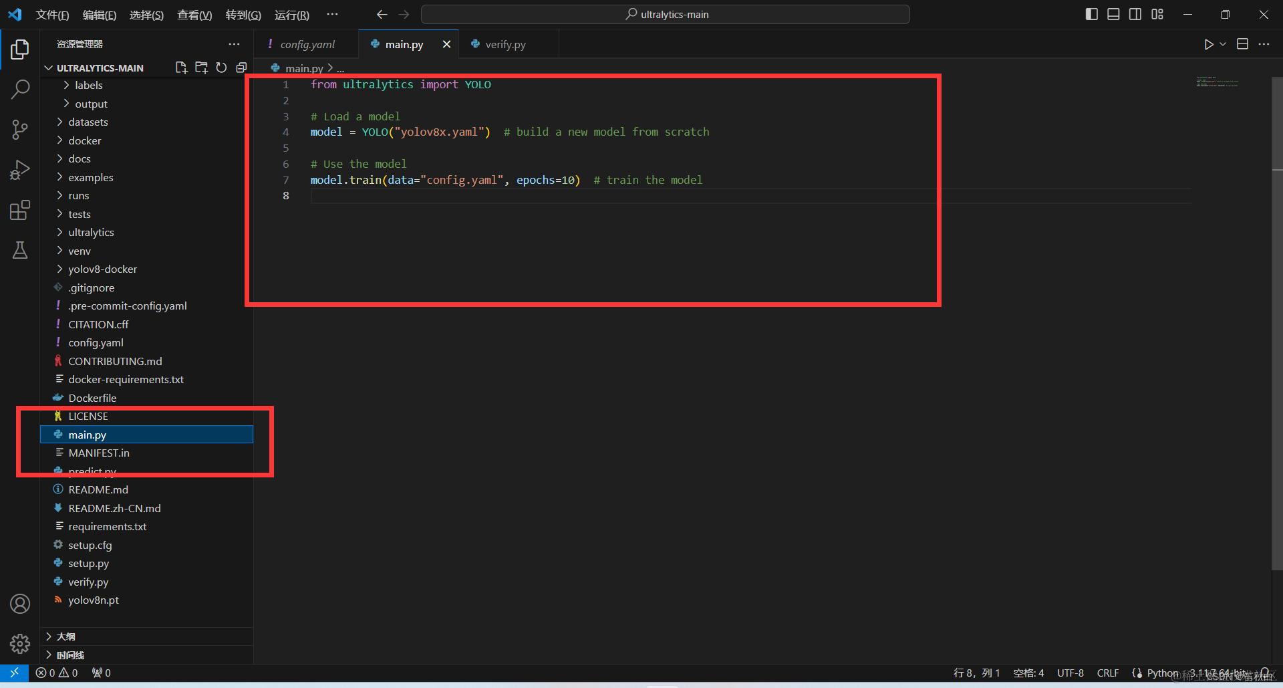
Task: Open the 文件 (File) menu
Action: [52, 15]
